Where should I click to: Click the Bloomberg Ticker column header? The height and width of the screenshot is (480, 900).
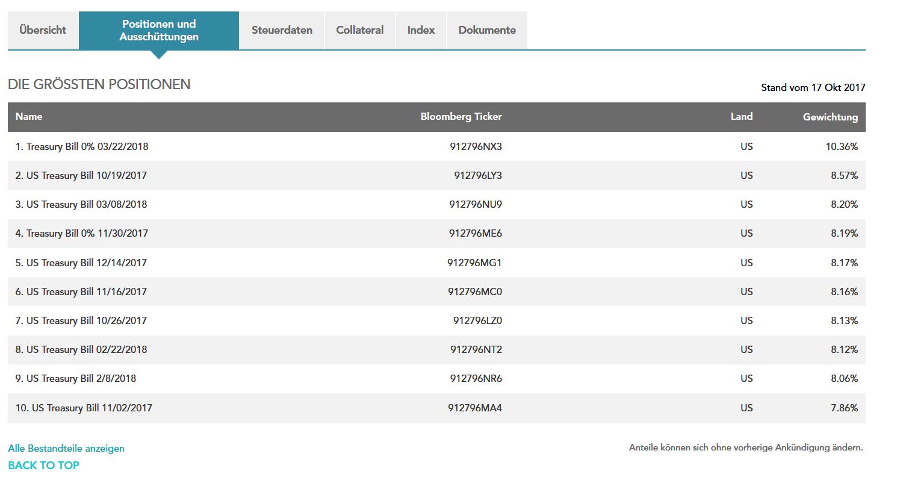point(461,117)
